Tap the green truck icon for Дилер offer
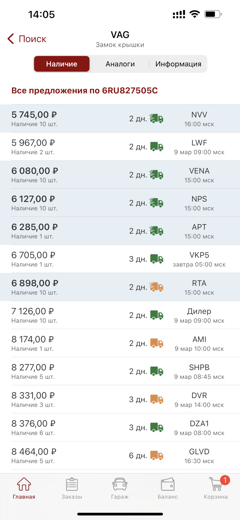Screen dimensions: 240x520 pos(156,315)
